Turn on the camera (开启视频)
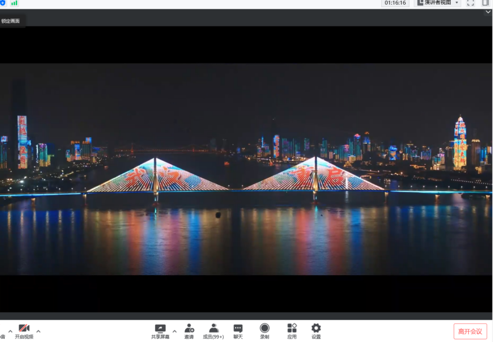This screenshot has height=342, width=493. tap(24, 328)
